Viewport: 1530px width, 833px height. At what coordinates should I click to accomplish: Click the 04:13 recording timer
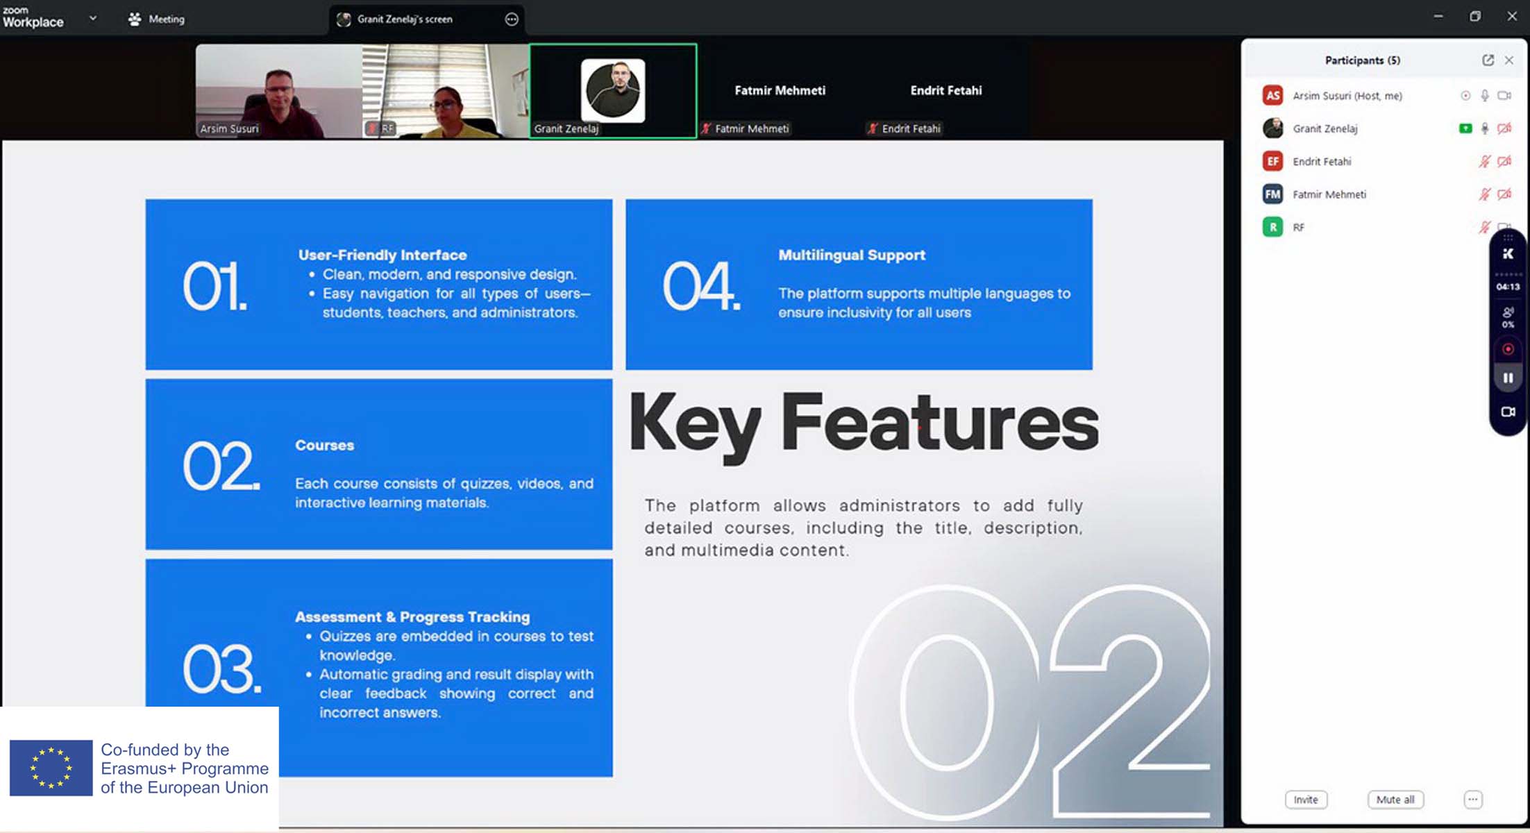point(1508,287)
